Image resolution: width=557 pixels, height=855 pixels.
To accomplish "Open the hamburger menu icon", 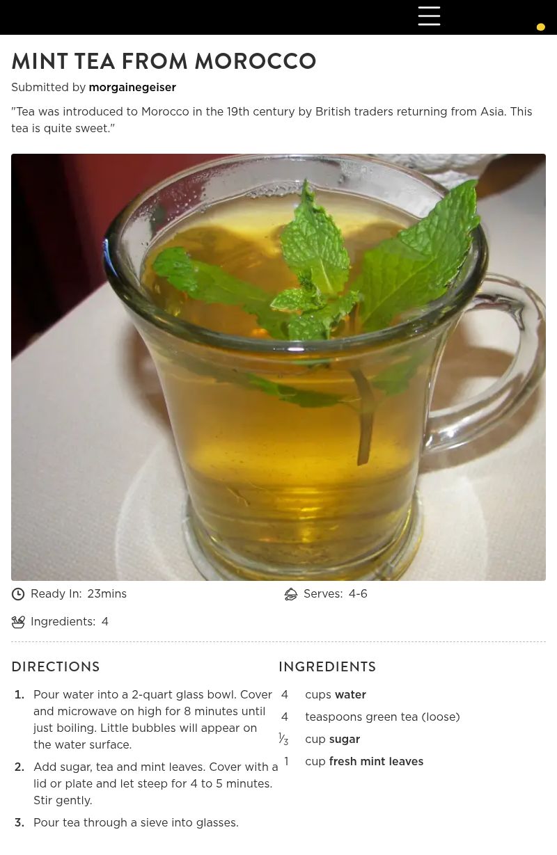I will [429, 16].
